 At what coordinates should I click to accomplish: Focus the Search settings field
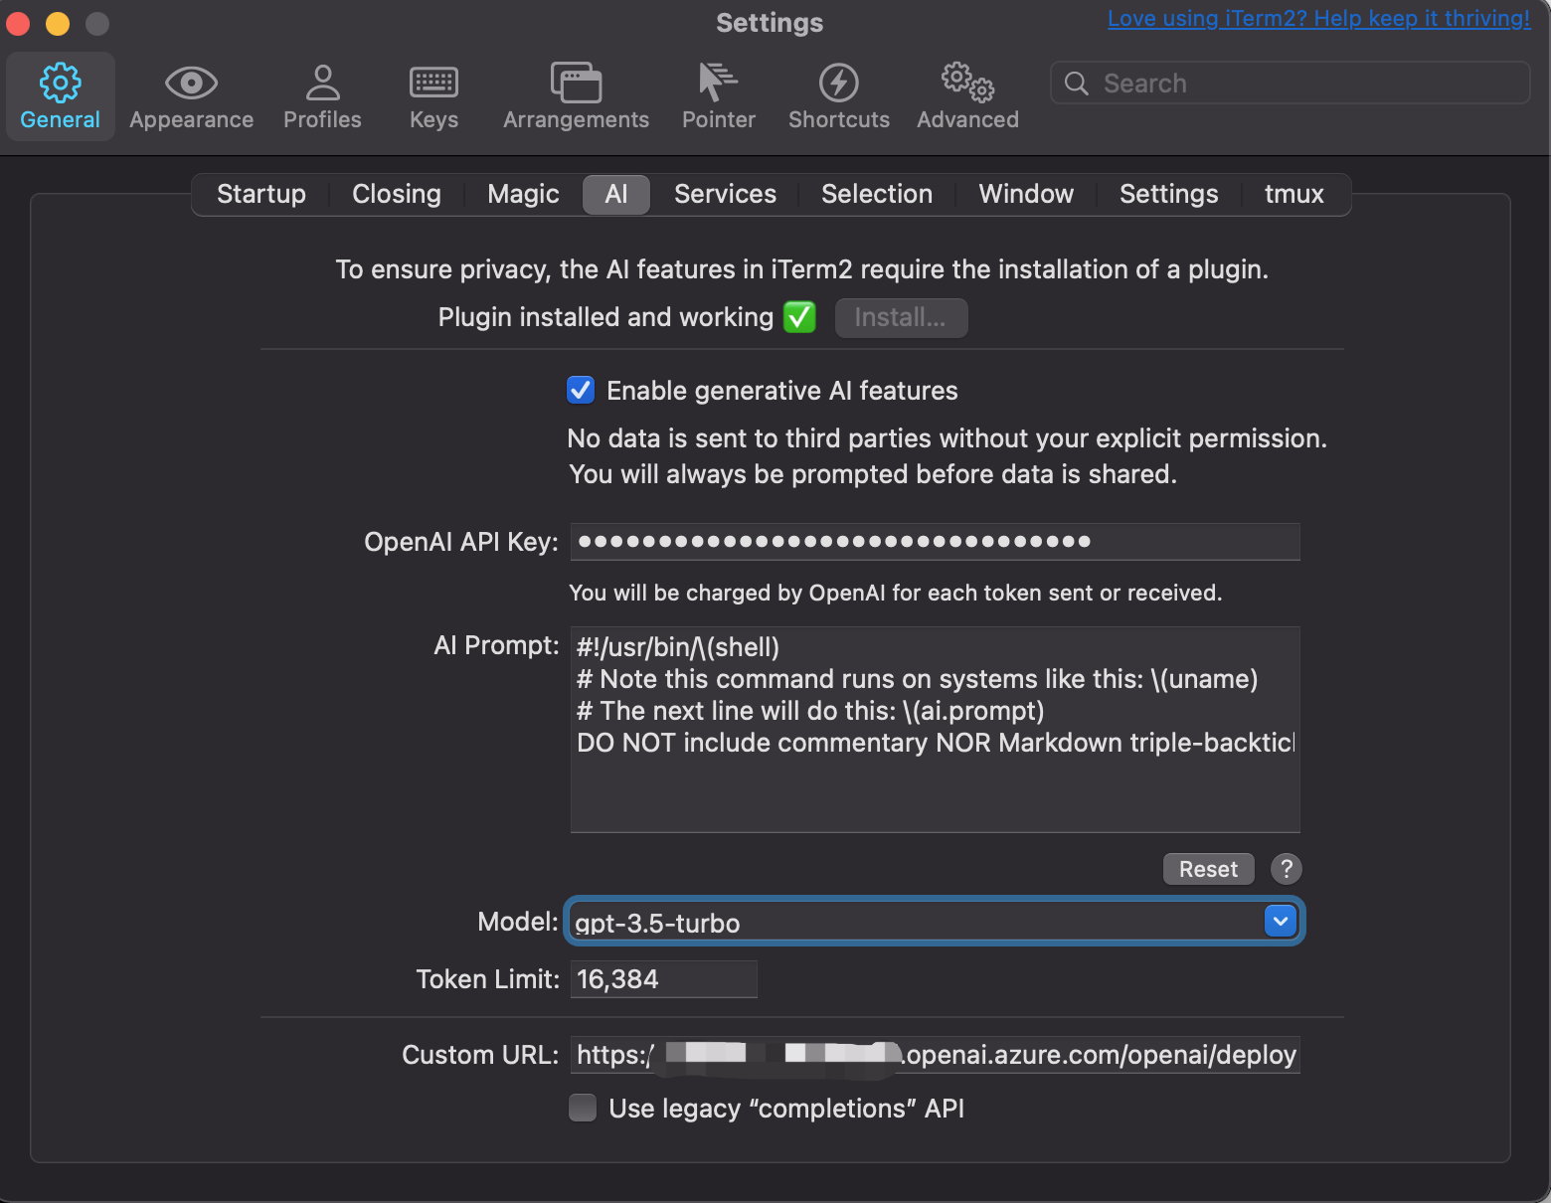(1291, 84)
